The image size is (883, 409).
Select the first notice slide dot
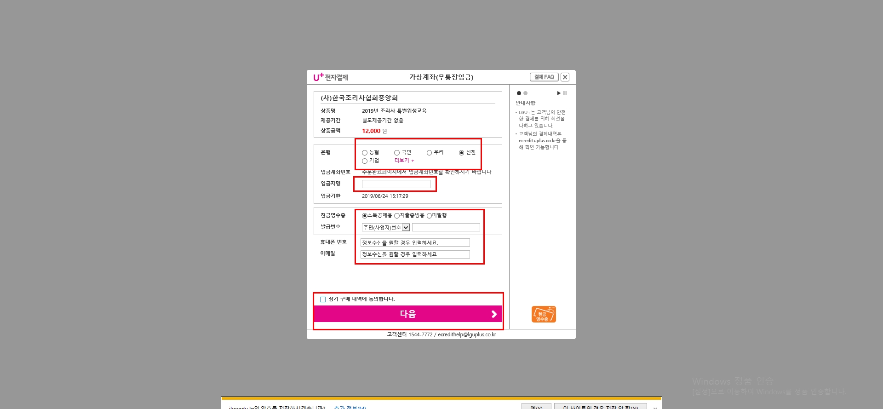519,93
